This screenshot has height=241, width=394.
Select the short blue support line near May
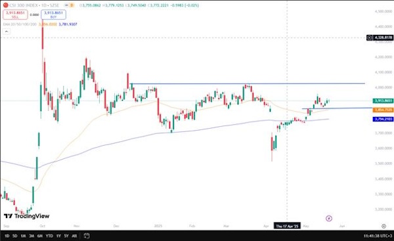pyautogui.click(x=337, y=108)
